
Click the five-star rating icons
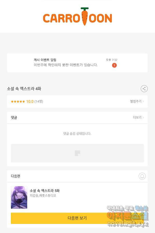[x=18, y=102]
